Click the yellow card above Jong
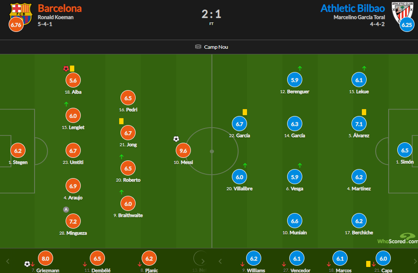This screenshot has width=418, height=273. pyautogui.click(x=121, y=122)
